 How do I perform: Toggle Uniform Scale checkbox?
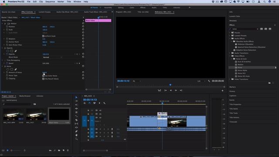point(43,36)
